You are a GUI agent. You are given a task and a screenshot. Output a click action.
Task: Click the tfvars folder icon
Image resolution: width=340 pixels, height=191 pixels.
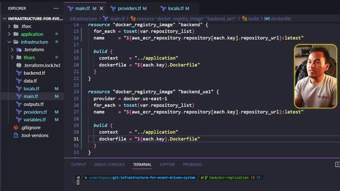tap(19, 57)
